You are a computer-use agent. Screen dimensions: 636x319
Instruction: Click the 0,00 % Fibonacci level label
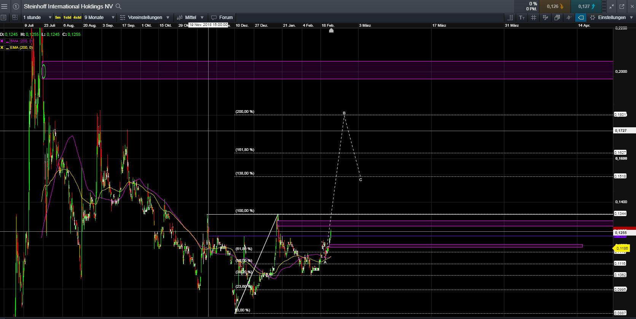242,310
